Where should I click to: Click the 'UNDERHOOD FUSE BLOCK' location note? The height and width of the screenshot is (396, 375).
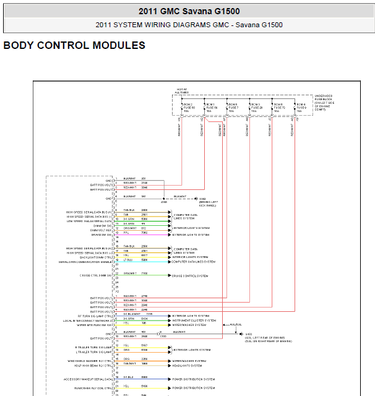pyautogui.click(x=324, y=103)
